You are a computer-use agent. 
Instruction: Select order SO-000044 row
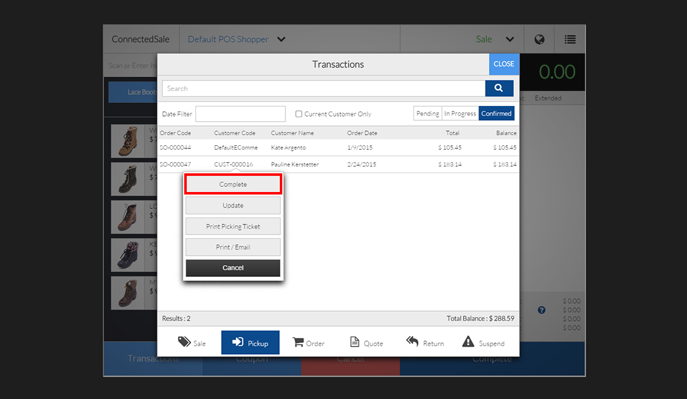[337, 148]
